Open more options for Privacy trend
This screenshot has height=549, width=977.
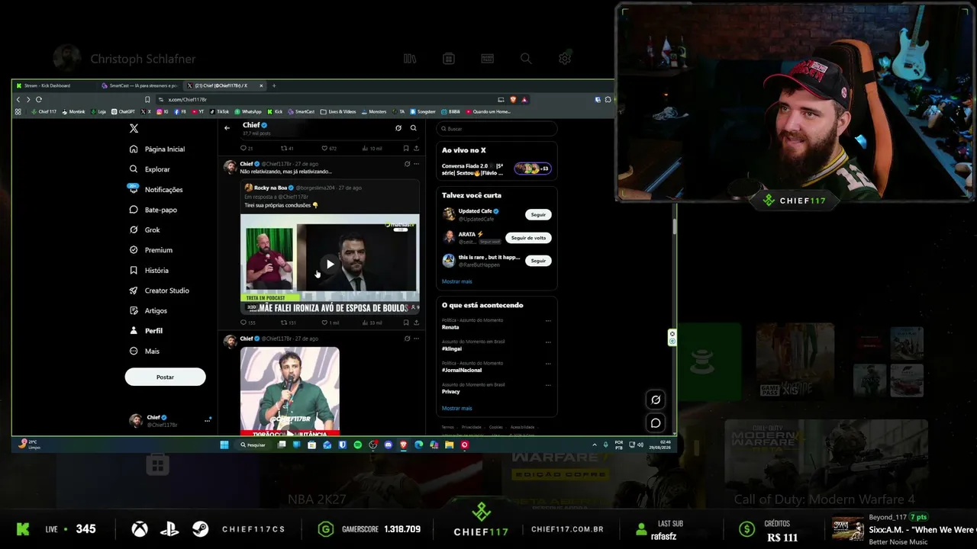coord(548,385)
